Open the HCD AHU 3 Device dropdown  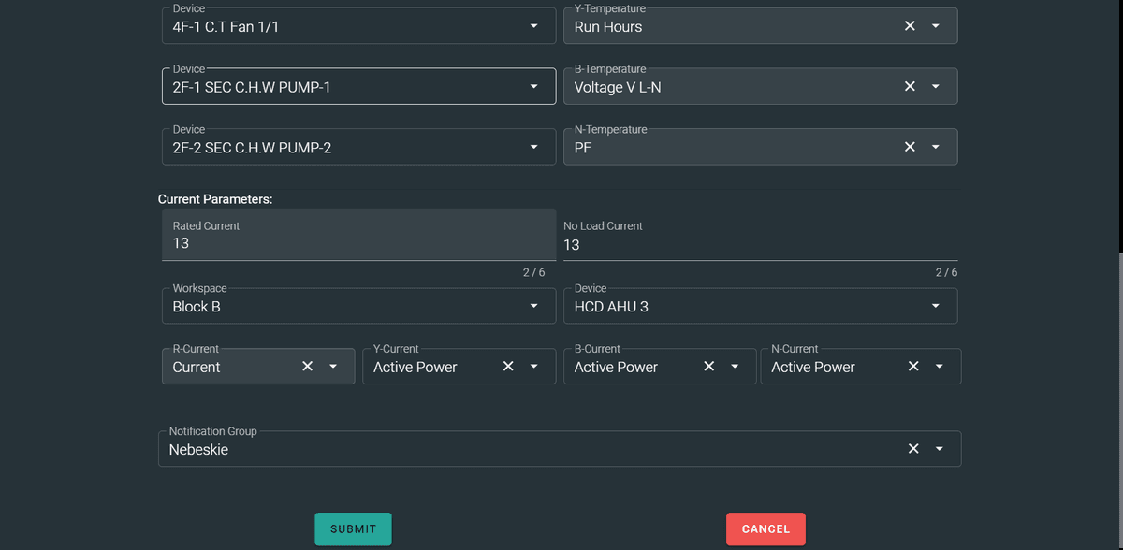(934, 305)
